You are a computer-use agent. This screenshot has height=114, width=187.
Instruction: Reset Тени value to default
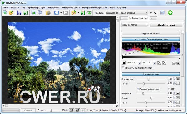tap(178, 103)
